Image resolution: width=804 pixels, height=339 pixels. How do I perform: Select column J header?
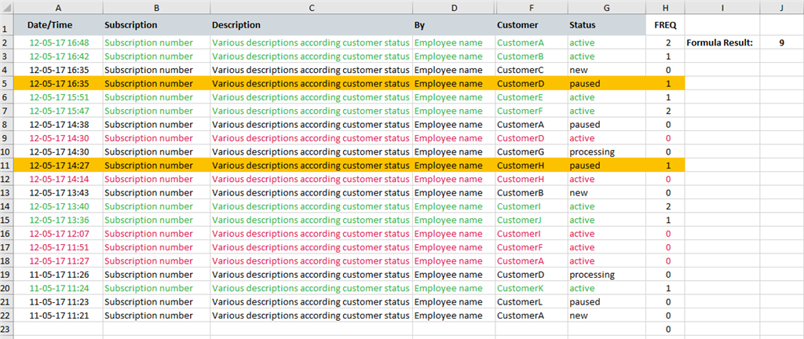click(x=781, y=8)
